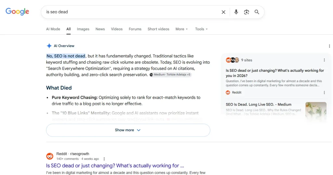333x175 pixels.
Task: Switch to the Short videos tab
Action: coord(158,29)
